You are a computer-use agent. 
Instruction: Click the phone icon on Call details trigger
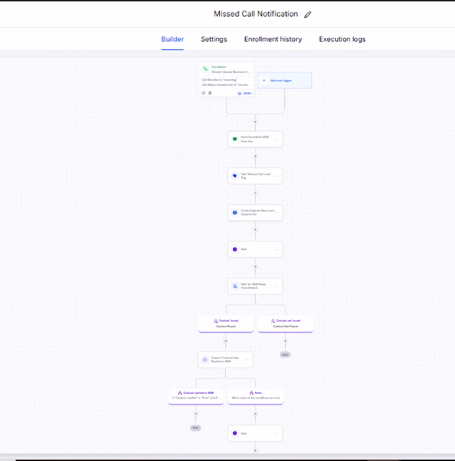205,68
